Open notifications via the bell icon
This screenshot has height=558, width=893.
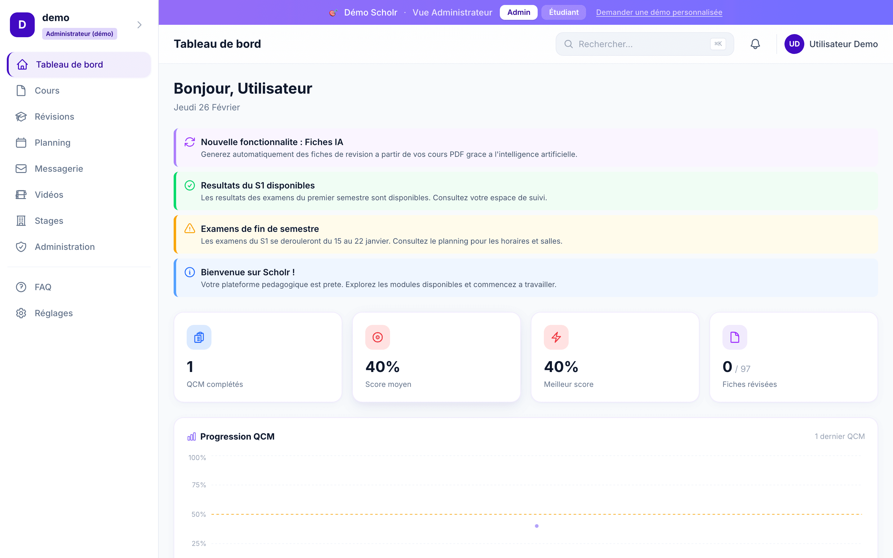(x=755, y=44)
